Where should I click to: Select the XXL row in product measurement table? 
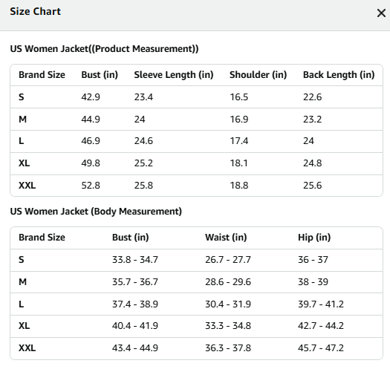coord(196,186)
